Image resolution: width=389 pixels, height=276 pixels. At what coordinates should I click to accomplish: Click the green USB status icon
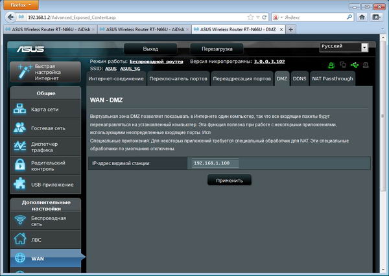pos(355,65)
